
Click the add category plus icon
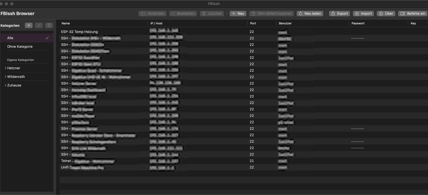(29, 25)
